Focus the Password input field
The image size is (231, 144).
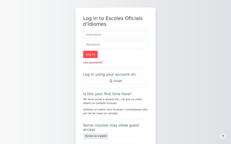[x=115, y=45]
